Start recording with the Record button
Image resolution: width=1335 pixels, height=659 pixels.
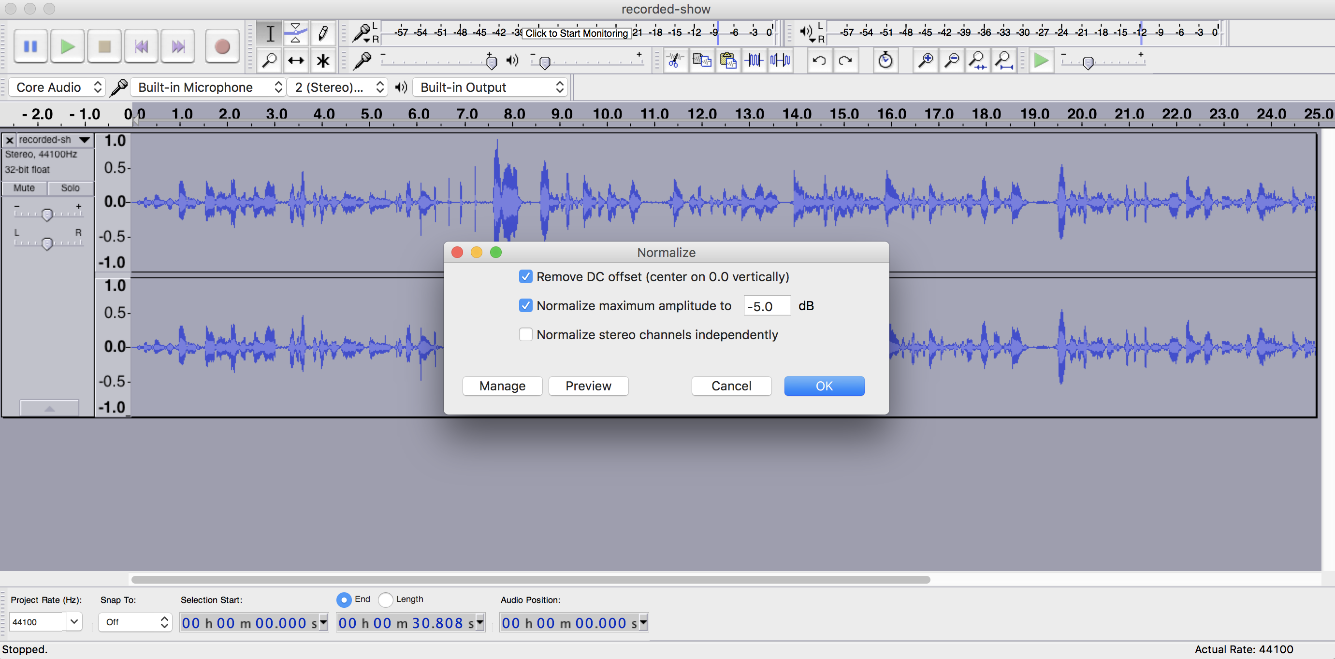222,47
